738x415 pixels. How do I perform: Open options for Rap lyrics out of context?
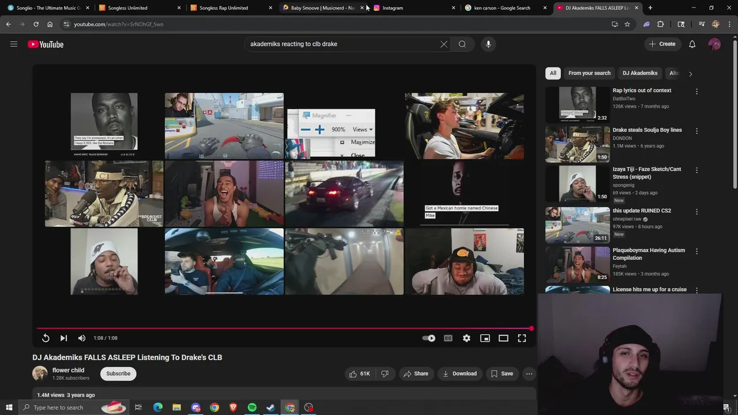[x=696, y=92]
